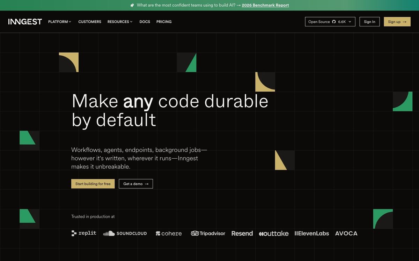Open the 2026 Benchmark Report link
This screenshot has width=419, height=261.
tap(265, 5)
